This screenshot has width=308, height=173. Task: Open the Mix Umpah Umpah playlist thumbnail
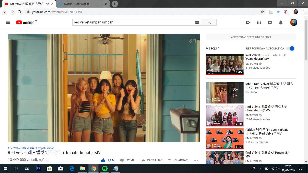click(x=225, y=93)
